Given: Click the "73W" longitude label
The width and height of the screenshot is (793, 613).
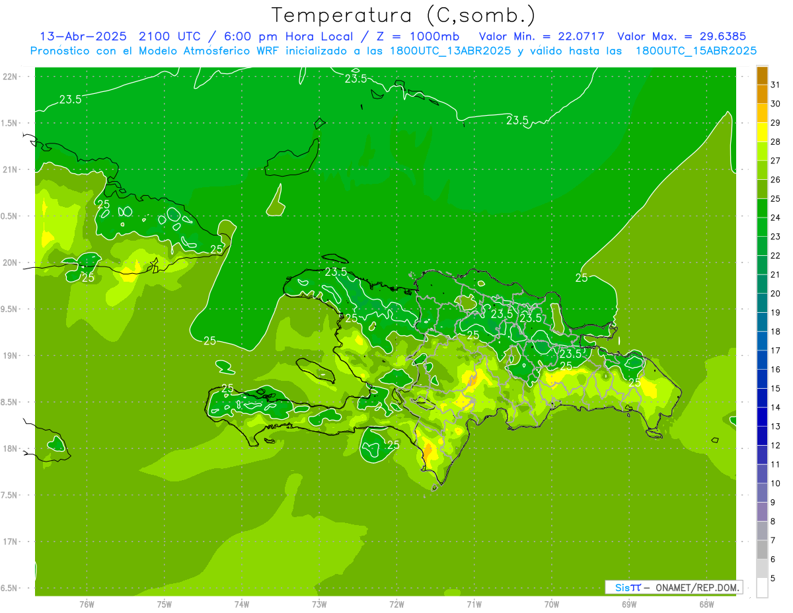Looking at the screenshot, I should coord(319,604).
